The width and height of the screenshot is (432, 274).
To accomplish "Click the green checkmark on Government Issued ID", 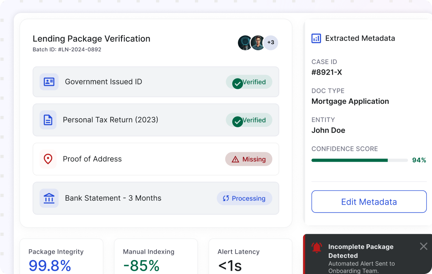I will pyautogui.click(x=237, y=83).
